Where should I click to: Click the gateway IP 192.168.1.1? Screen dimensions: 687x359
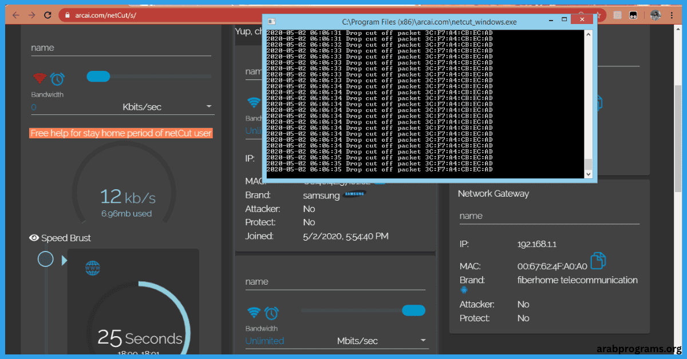pyautogui.click(x=537, y=244)
